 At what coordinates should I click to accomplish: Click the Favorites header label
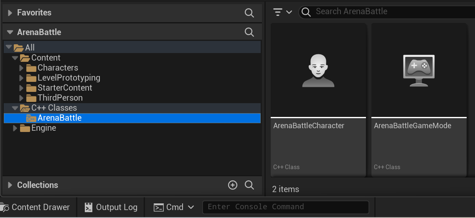click(x=34, y=13)
